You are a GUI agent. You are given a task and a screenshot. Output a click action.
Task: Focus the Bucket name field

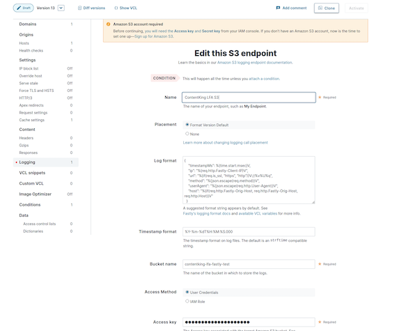[249, 264]
